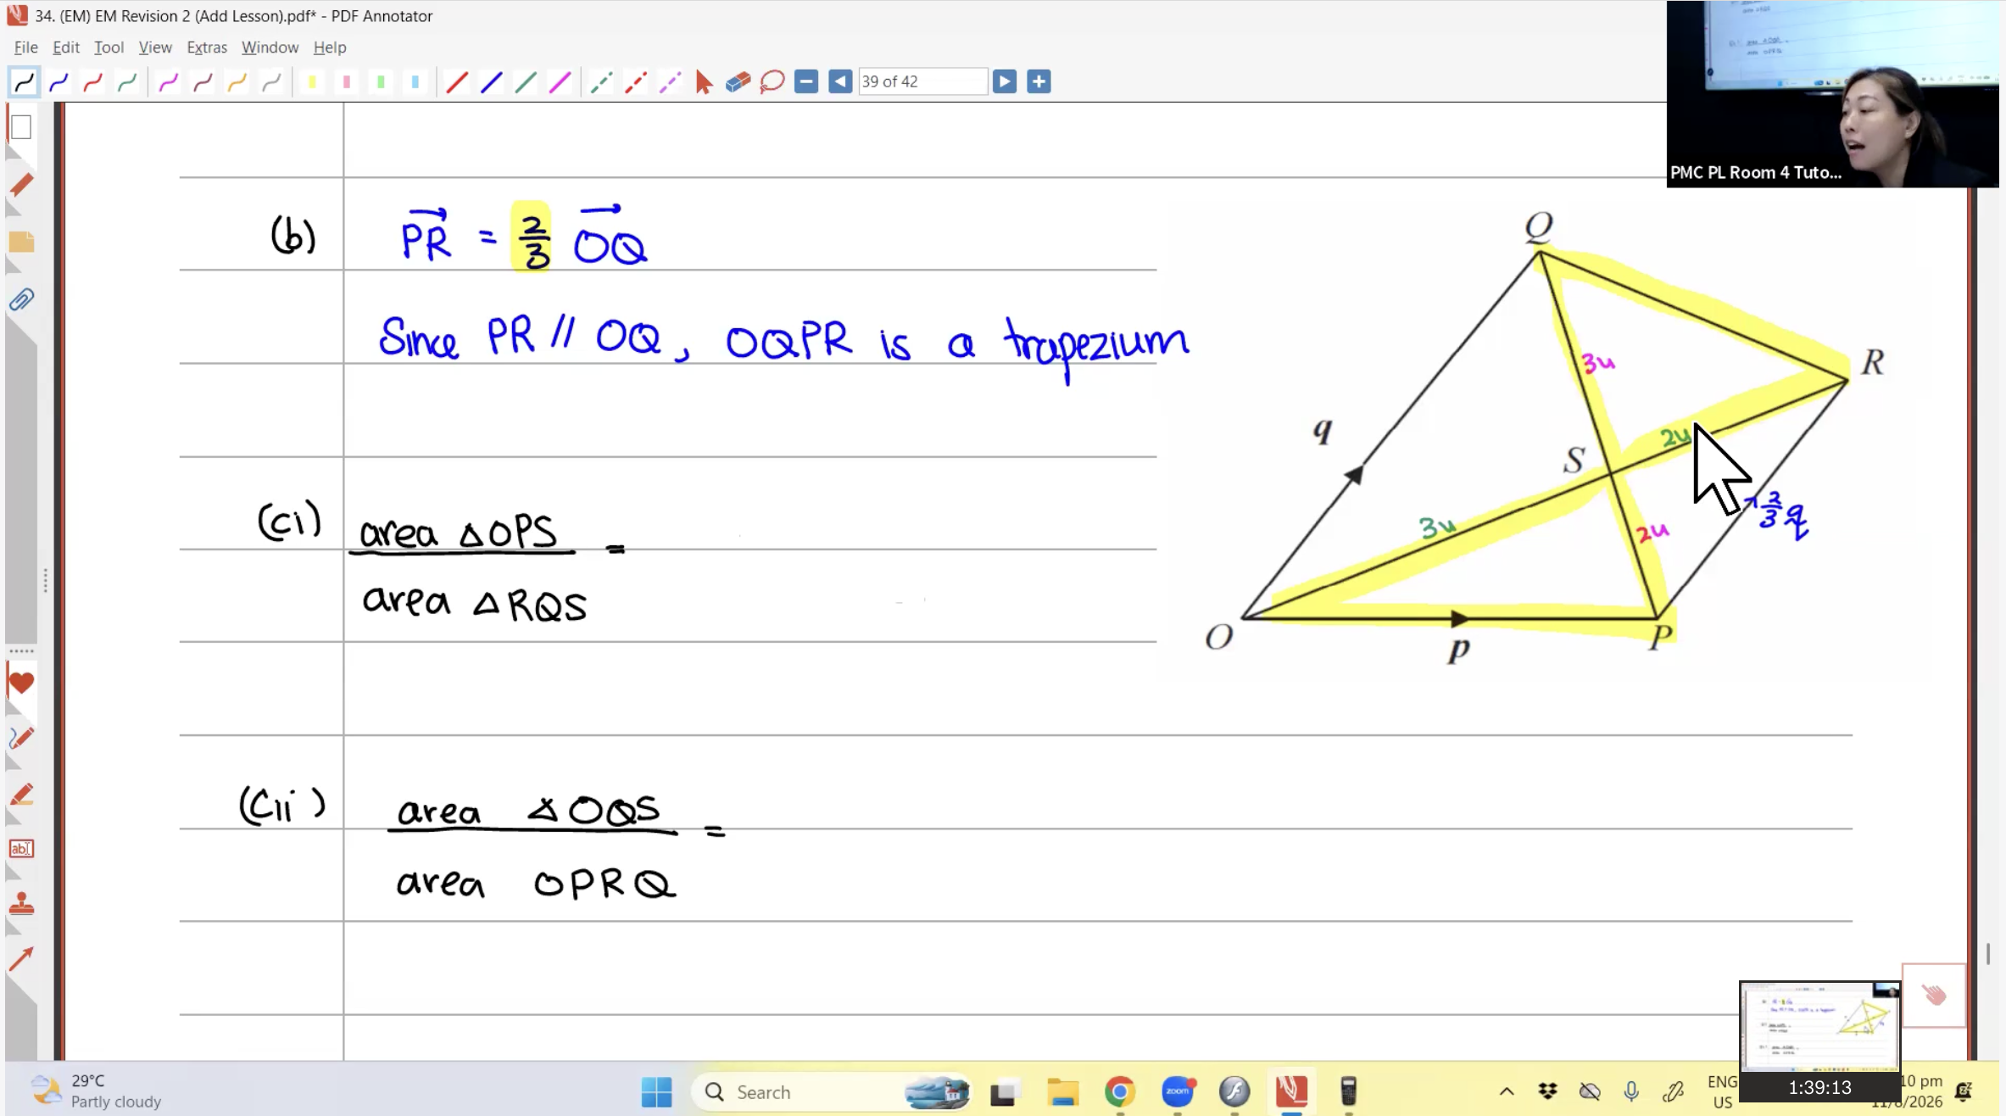The image size is (2006, 1116).
Task: Click the microphone tray icon
Action: pyautogui.click(x=1631, y=1092)
